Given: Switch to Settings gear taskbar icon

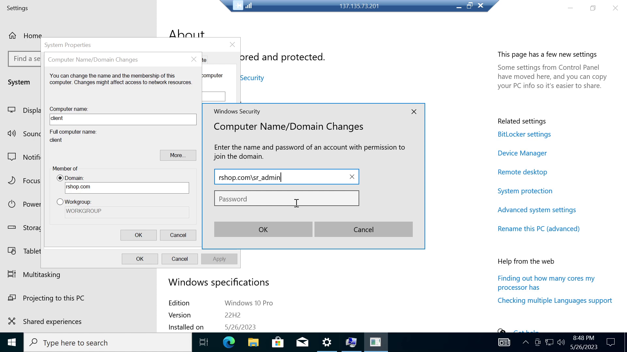Looking at the screenshot, I should pos(327,342).
